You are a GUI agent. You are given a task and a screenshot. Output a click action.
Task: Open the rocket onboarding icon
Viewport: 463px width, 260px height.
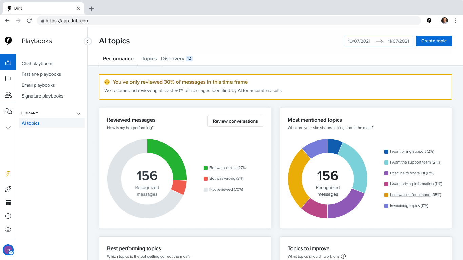8,189
